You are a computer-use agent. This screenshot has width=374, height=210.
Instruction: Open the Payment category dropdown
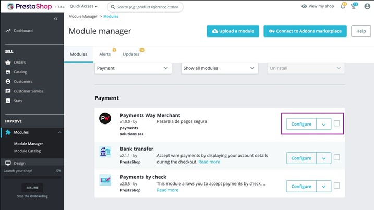point(133,68)
